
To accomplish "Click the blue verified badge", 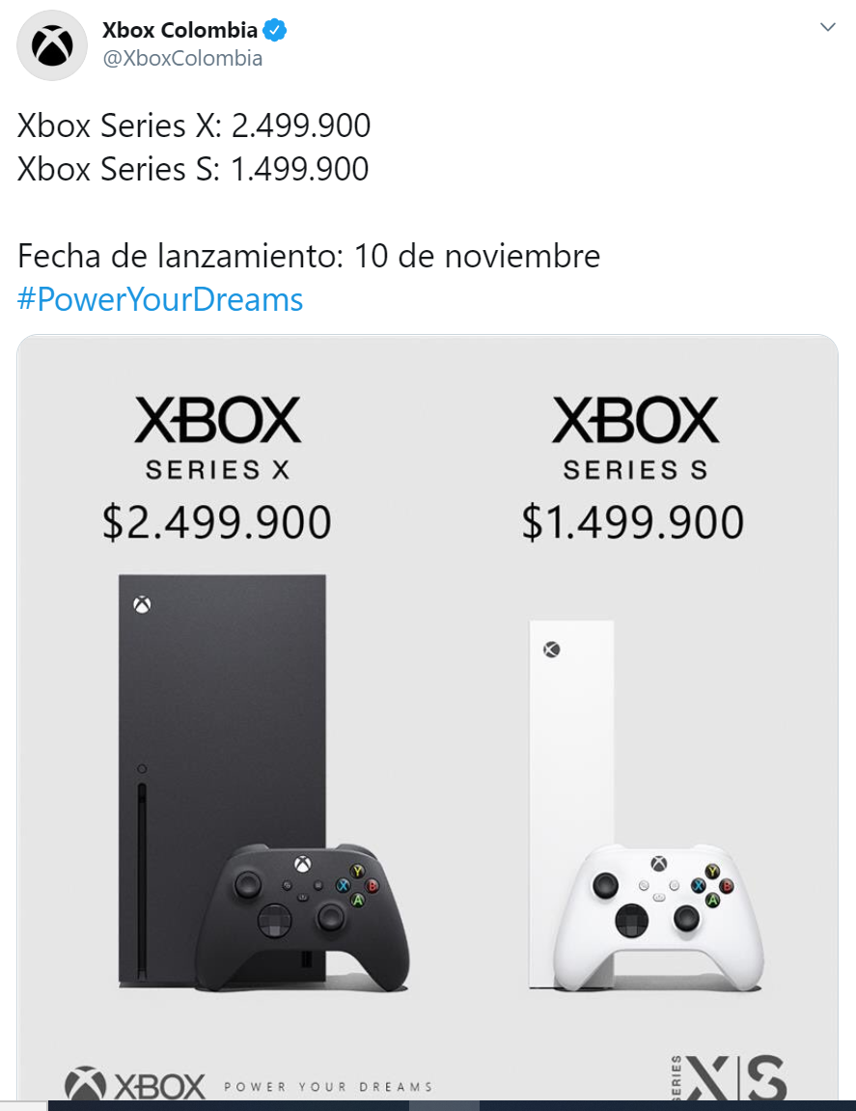I will coord(276,31).
